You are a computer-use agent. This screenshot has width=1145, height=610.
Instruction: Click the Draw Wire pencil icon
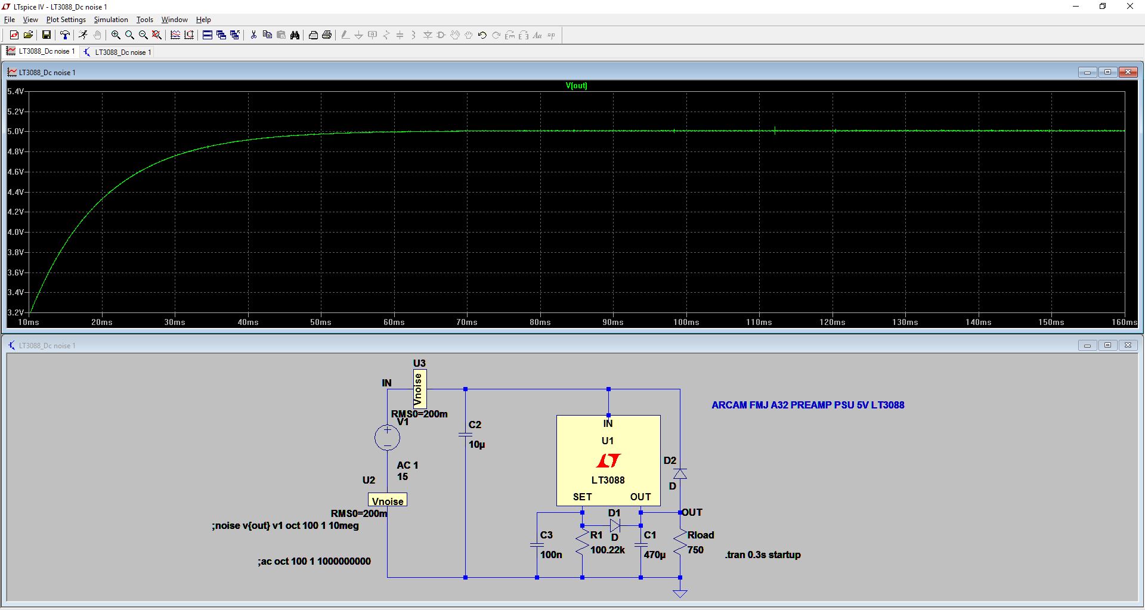point(345,35)
